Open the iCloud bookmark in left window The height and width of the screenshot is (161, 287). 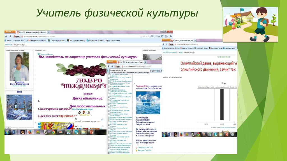25,41
